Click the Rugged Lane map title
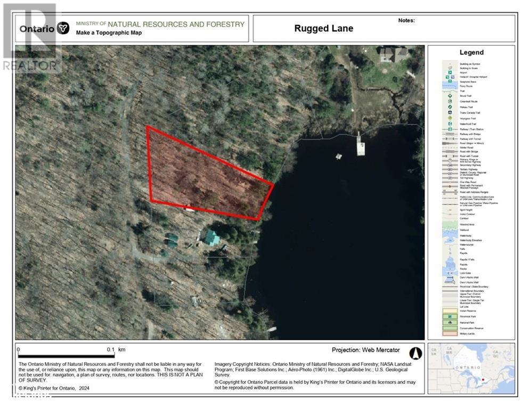Viewport: 530px width, 409px height. [323, 29]
